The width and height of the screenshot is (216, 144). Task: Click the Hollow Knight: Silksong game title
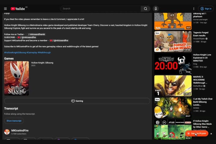[x=42, y=63]
